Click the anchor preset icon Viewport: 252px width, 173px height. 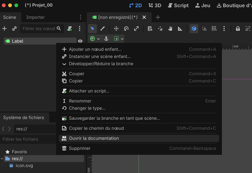[106, 39]
